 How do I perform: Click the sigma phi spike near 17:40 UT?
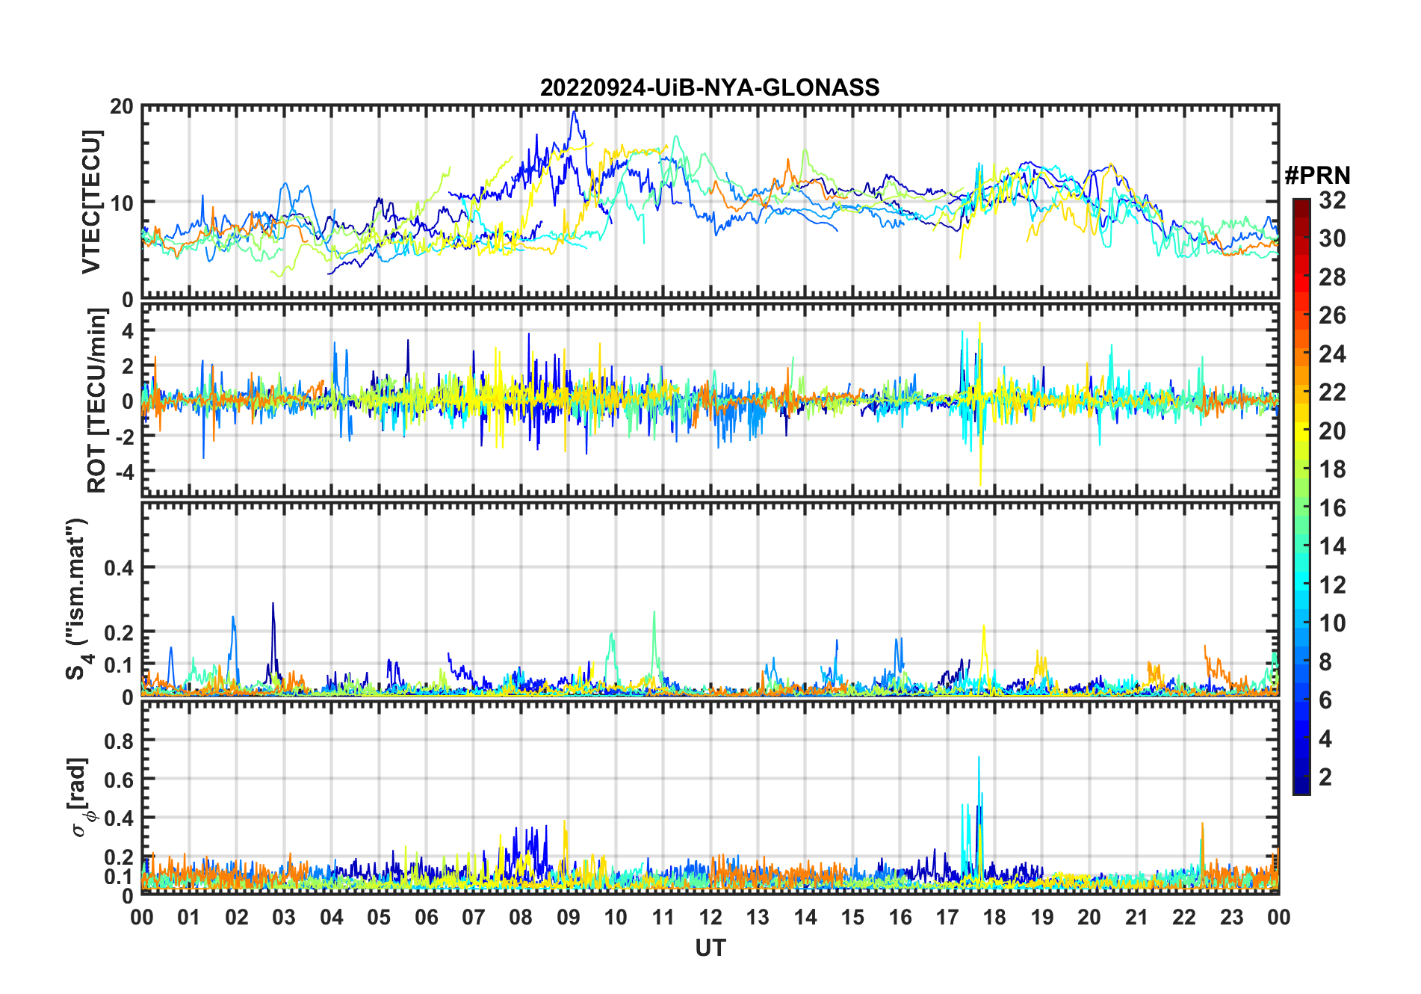(979, 759)
